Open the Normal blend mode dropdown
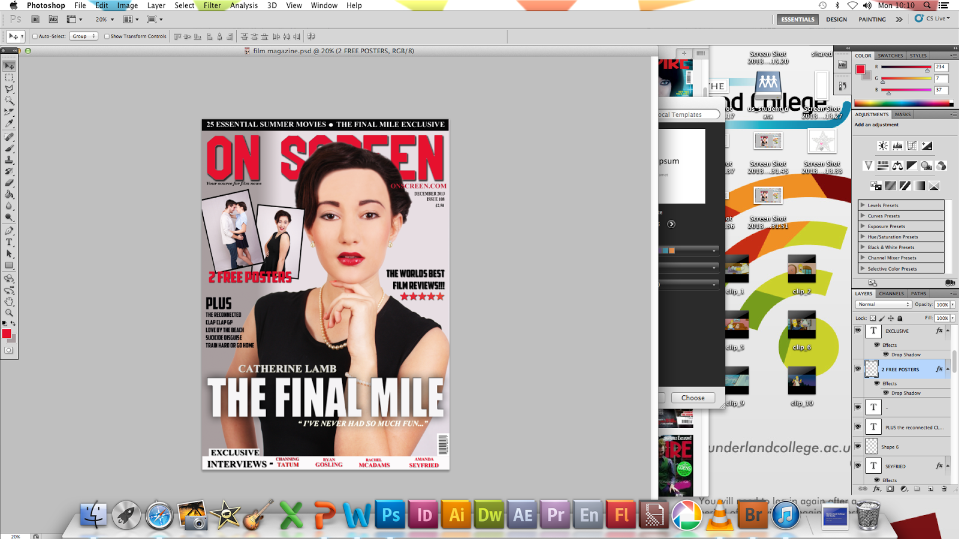The width and height of the screenshot is (959, 539). 883,304
